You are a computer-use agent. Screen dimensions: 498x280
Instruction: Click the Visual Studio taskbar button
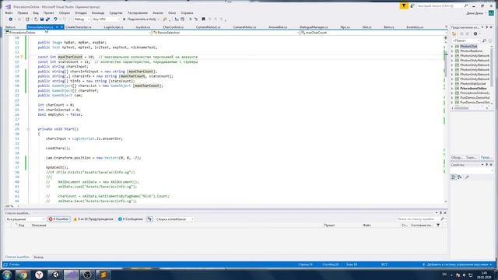tap(71, 275)
